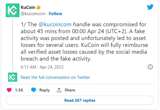Like the tweet with heart icon
The height and width of the screenshot is (110, 160).
9,90
